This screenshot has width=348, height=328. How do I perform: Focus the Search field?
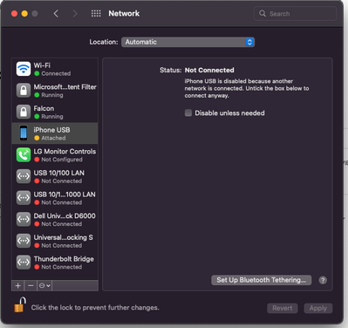[295, 14]
